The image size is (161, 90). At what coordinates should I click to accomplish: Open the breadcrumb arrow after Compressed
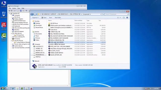tap(91, 14)
